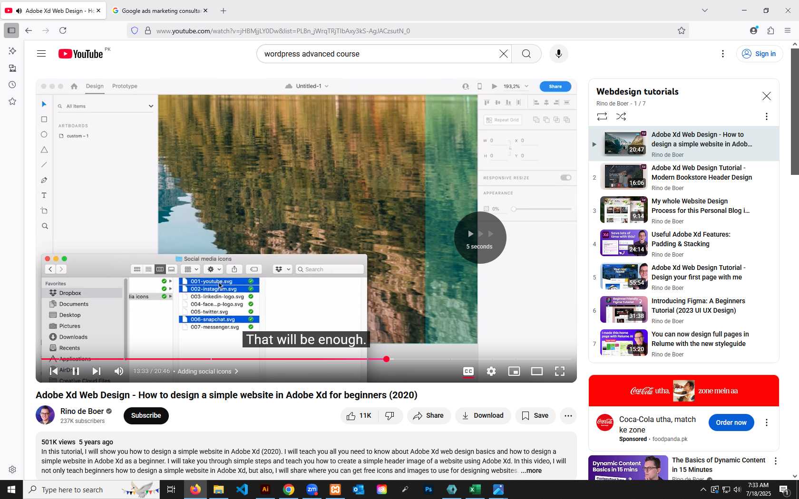Viewport: 799px width, 499px height.
Task: Open Firefox extensions puzzle icon
Action: point(770,31)
